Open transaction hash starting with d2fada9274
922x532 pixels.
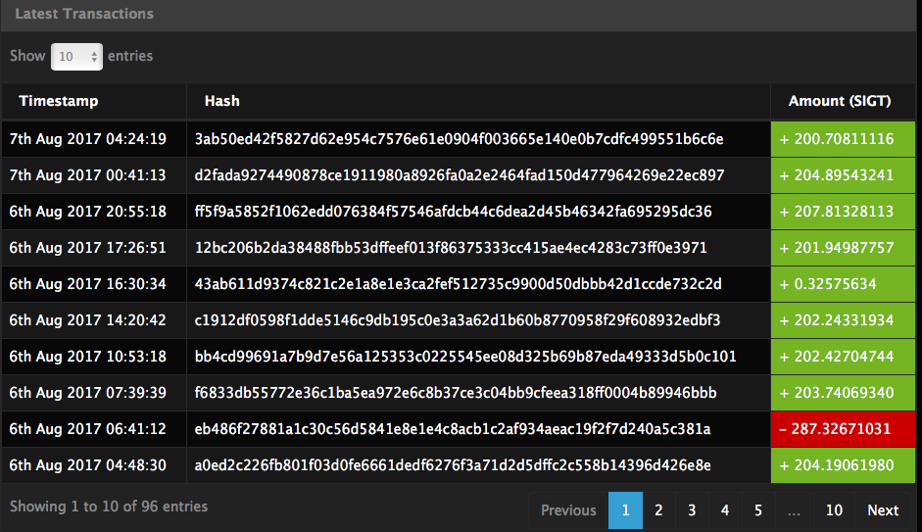(x=460, y=175)
